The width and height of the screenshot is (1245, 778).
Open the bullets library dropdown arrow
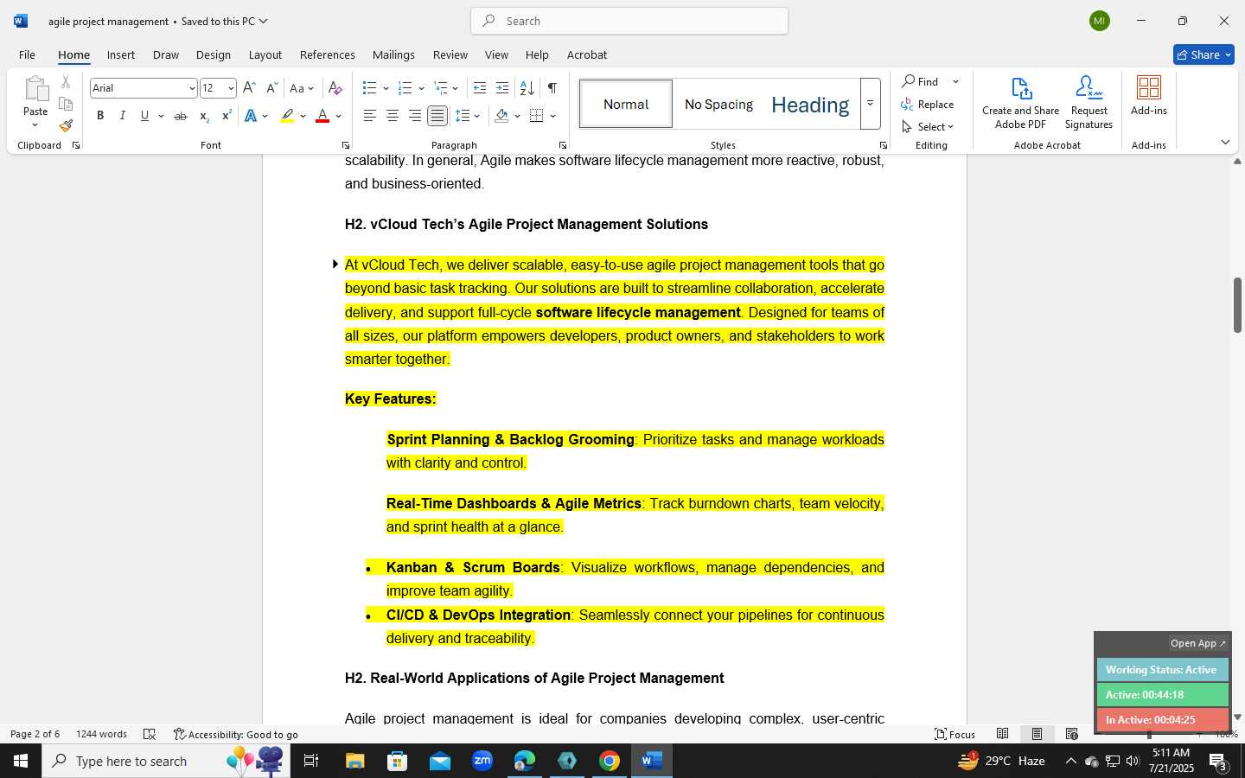click(386, 88)
